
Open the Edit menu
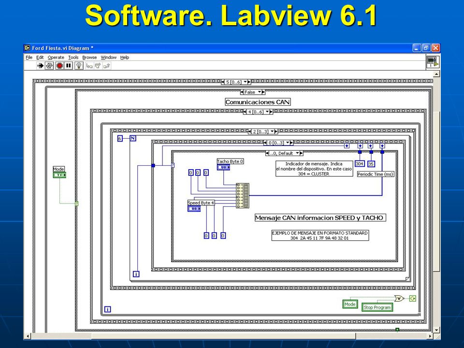[40, 58]
